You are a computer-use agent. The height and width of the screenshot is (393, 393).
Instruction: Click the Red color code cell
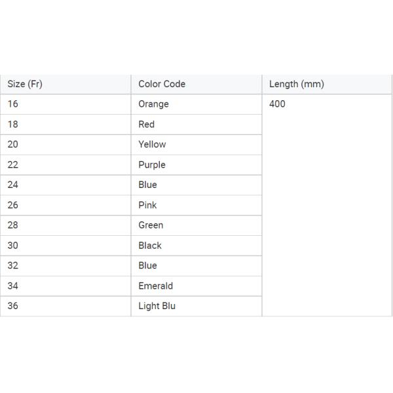[x=147, y=124]
